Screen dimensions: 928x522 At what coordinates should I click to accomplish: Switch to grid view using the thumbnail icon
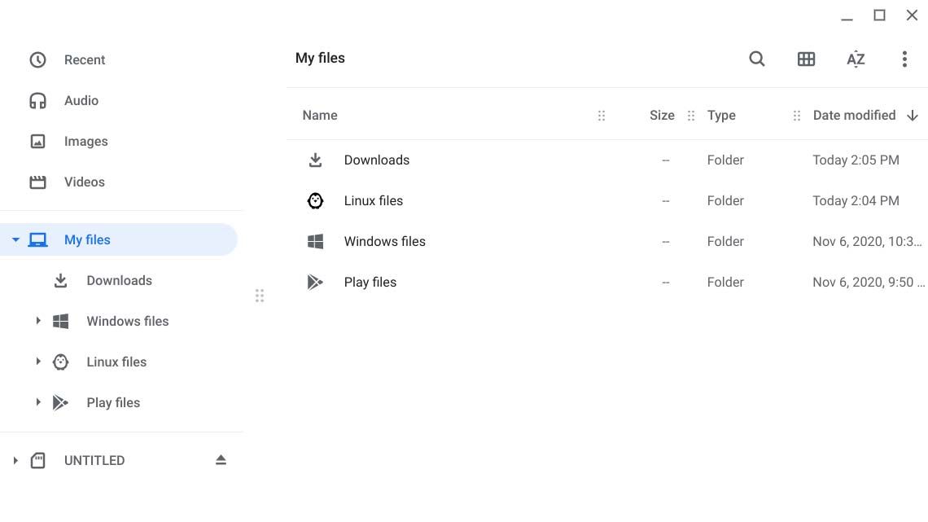pyautogui.click(x=806, y=59)
